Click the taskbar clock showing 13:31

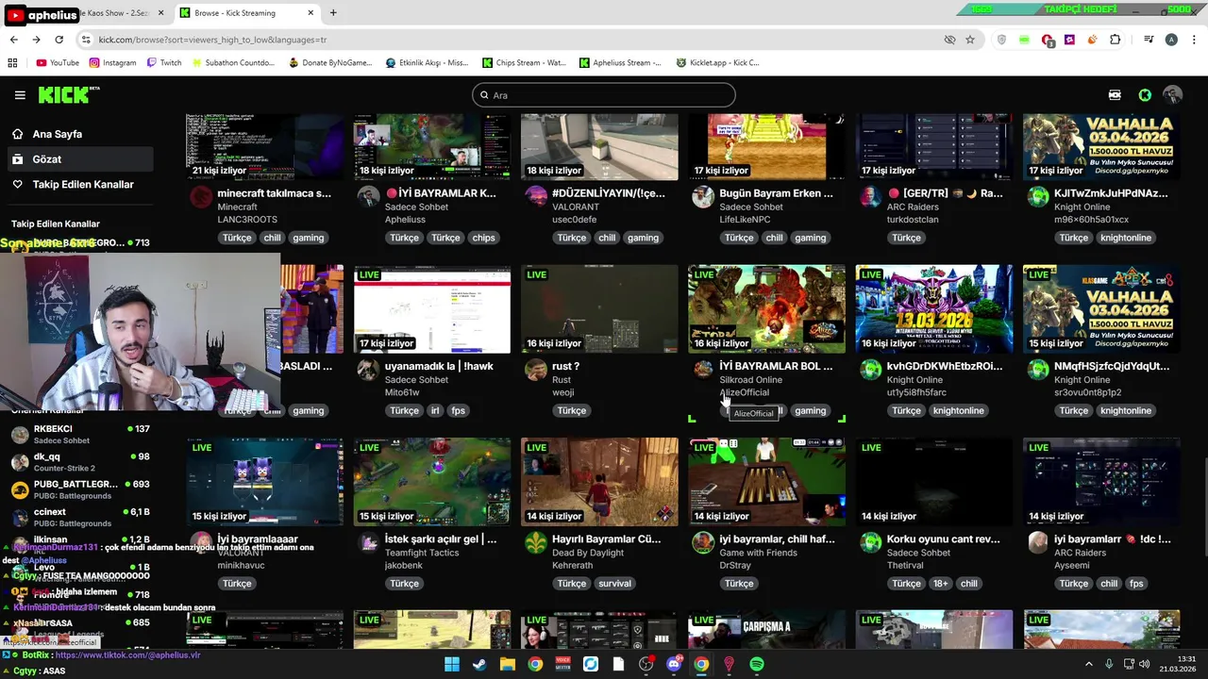coord(1180,664)
